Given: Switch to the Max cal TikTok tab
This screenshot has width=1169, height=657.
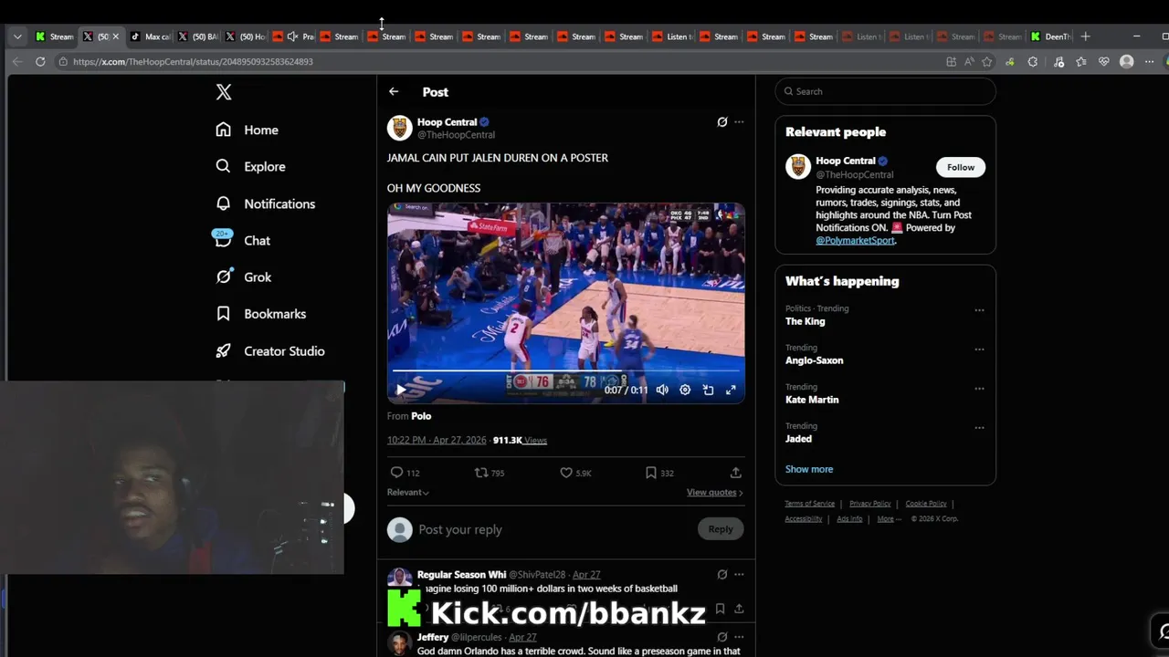Looking at the screenshot, I should click(151, 36).
